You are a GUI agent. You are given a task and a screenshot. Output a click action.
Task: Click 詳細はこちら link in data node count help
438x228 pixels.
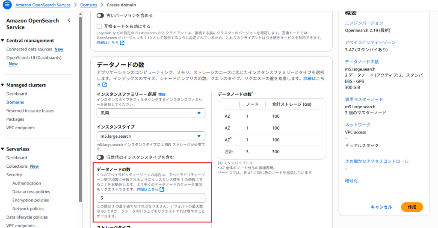pos(147,190)
